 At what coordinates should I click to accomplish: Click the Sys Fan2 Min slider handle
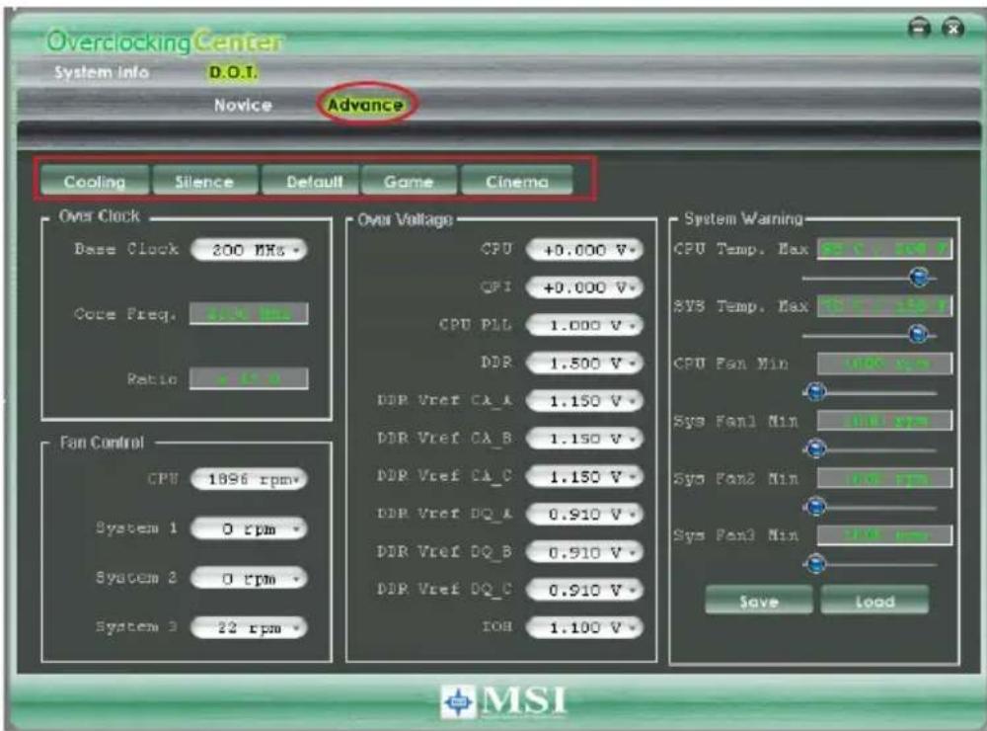816,506
